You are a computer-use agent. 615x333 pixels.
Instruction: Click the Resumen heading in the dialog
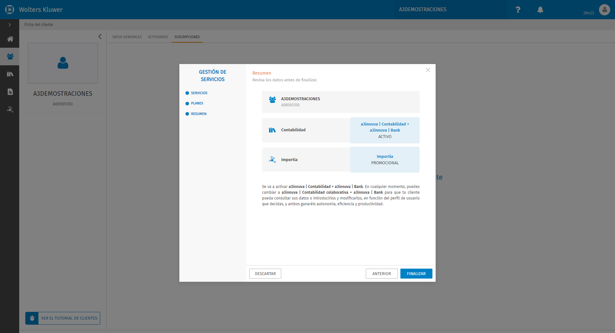tap(262, 73)
